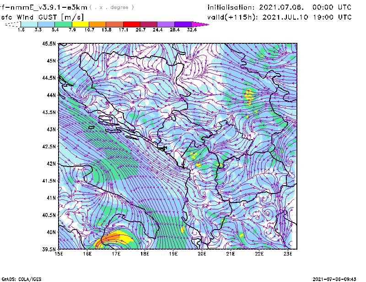Click the orange 10.7–13.8 legend swatch

(97, 24)
